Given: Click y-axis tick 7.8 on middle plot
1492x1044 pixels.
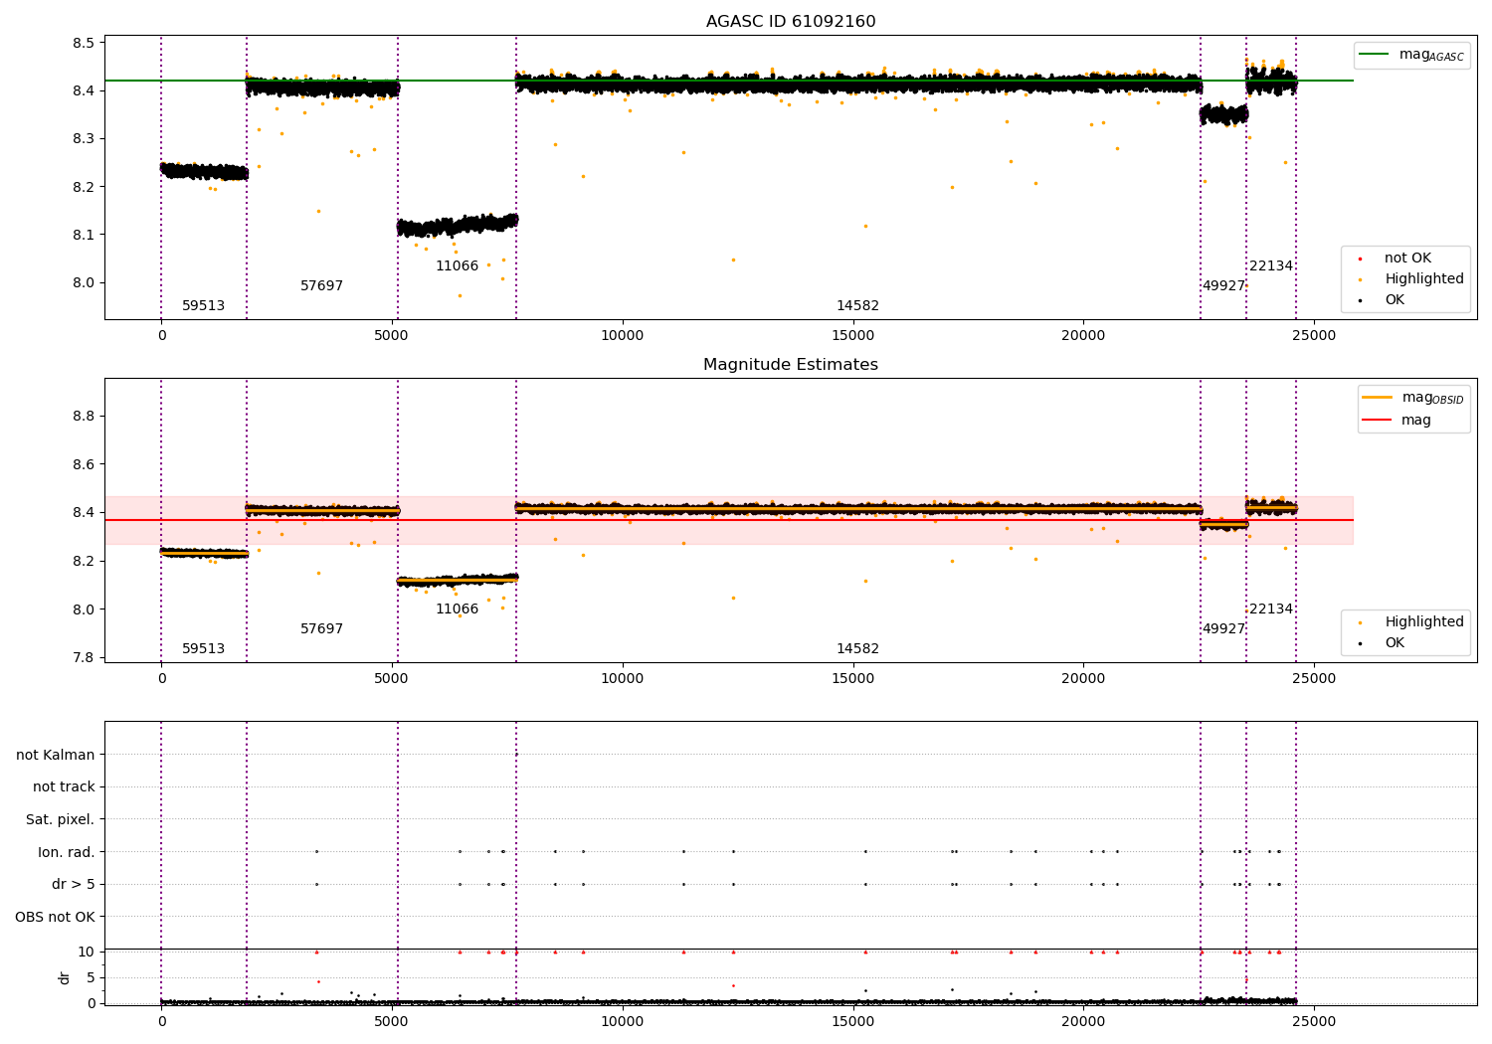Looking at the screenshot, I should click(83, 658).
